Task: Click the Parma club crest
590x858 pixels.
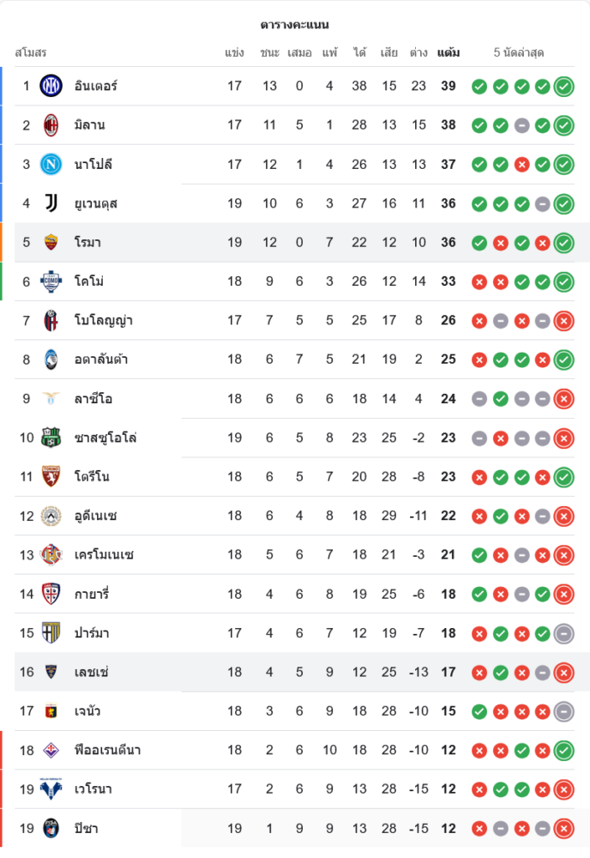Action: 51,633
